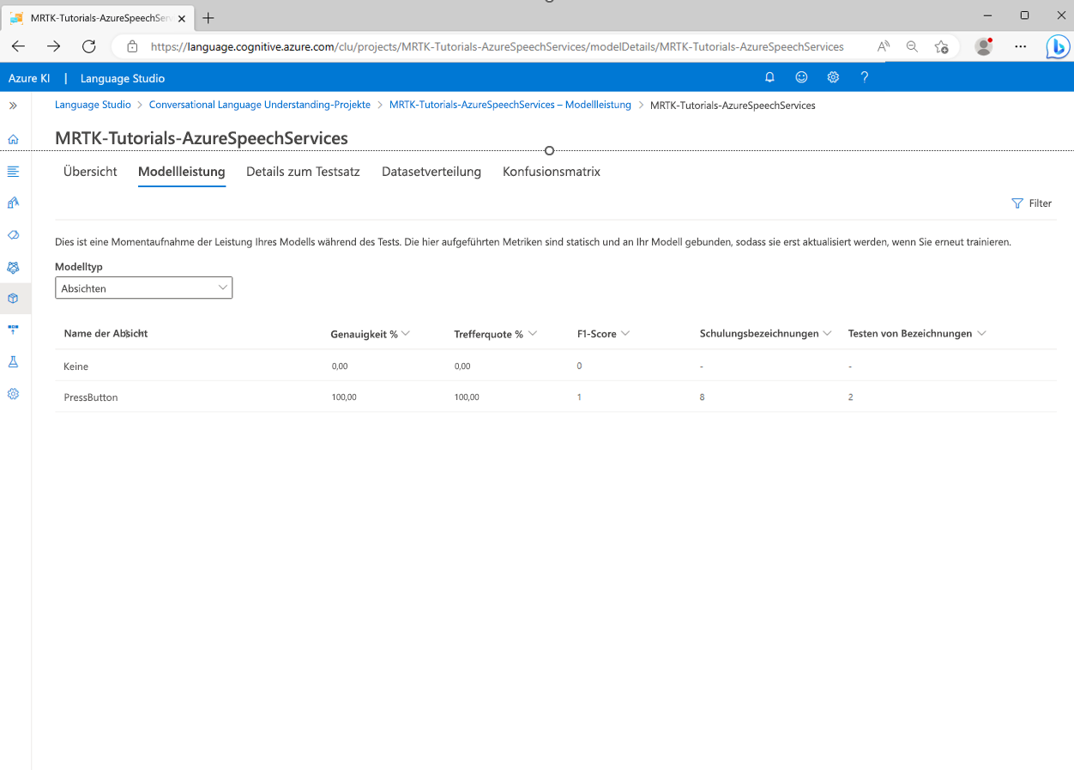
Task: Open the Details zum Testsatz tab
Action: tap(303, 172)
